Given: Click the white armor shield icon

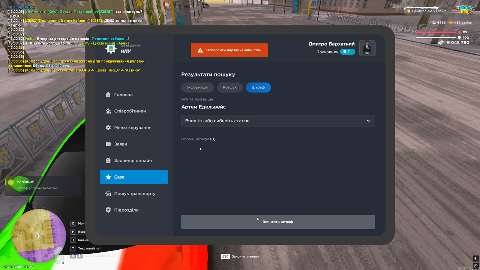Looking at the screenshot, I should click(x=459, y=37).
